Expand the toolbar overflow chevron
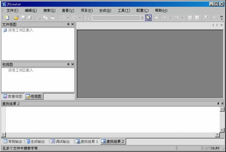Image resolution: width=226 pixels, height=152 pixels. pyautogui.click(x=222, y=18)
